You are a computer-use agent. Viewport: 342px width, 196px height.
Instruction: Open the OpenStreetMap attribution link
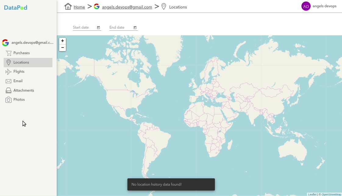331,194
